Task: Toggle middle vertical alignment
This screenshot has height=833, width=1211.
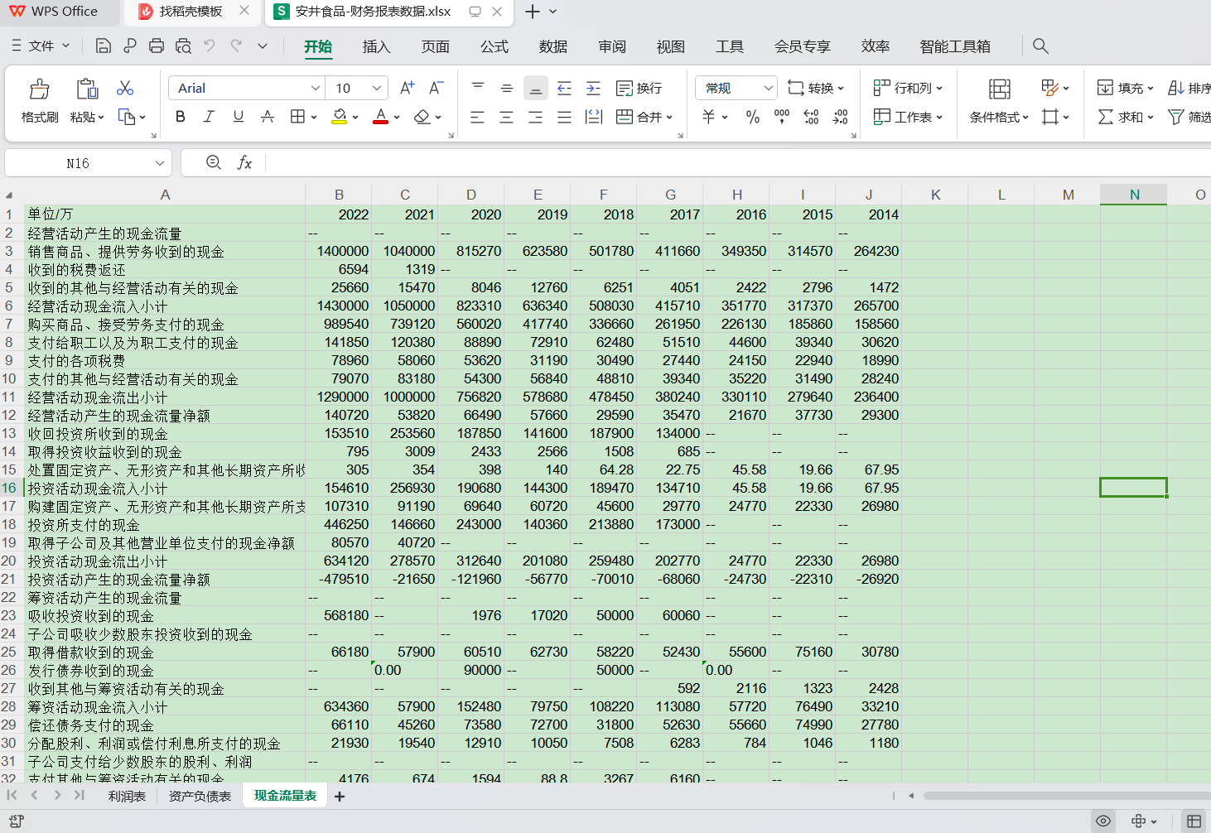Action: pyautogui.click(x=507, y=88)
